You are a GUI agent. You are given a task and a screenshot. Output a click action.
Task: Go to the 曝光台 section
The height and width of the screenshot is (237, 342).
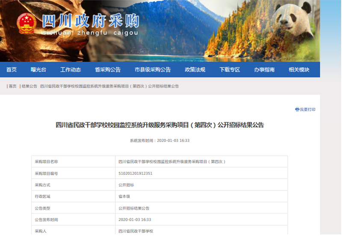(38, 70)
